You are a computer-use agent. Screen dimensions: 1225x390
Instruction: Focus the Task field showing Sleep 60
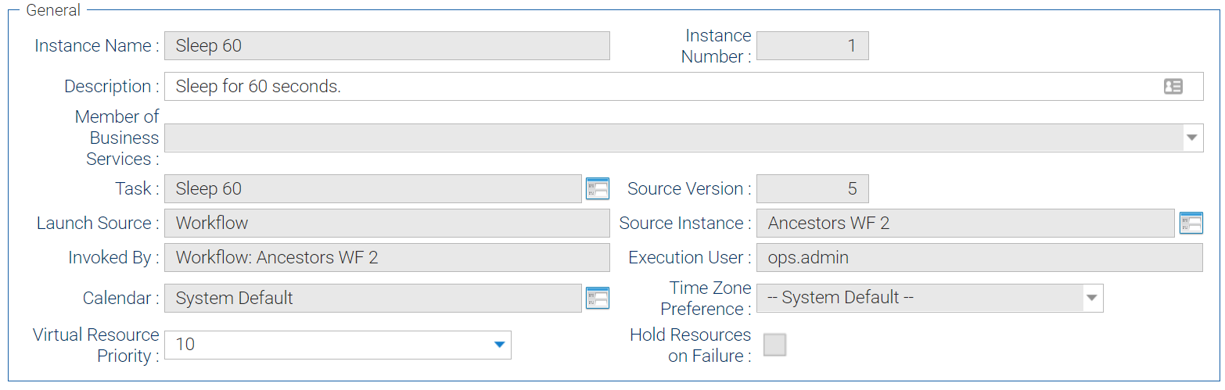(x=372, y=189)
